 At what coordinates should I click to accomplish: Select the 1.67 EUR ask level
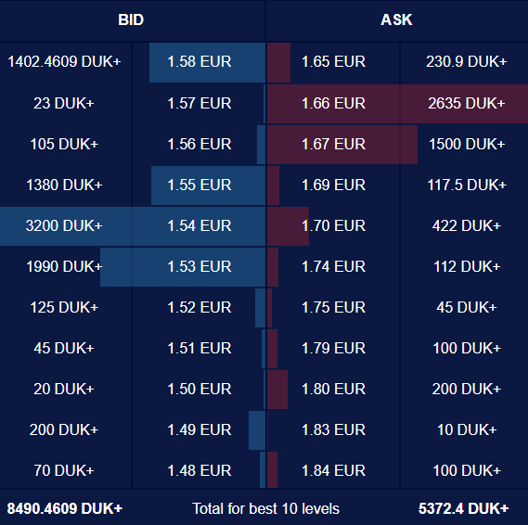[x=333, y=145]
